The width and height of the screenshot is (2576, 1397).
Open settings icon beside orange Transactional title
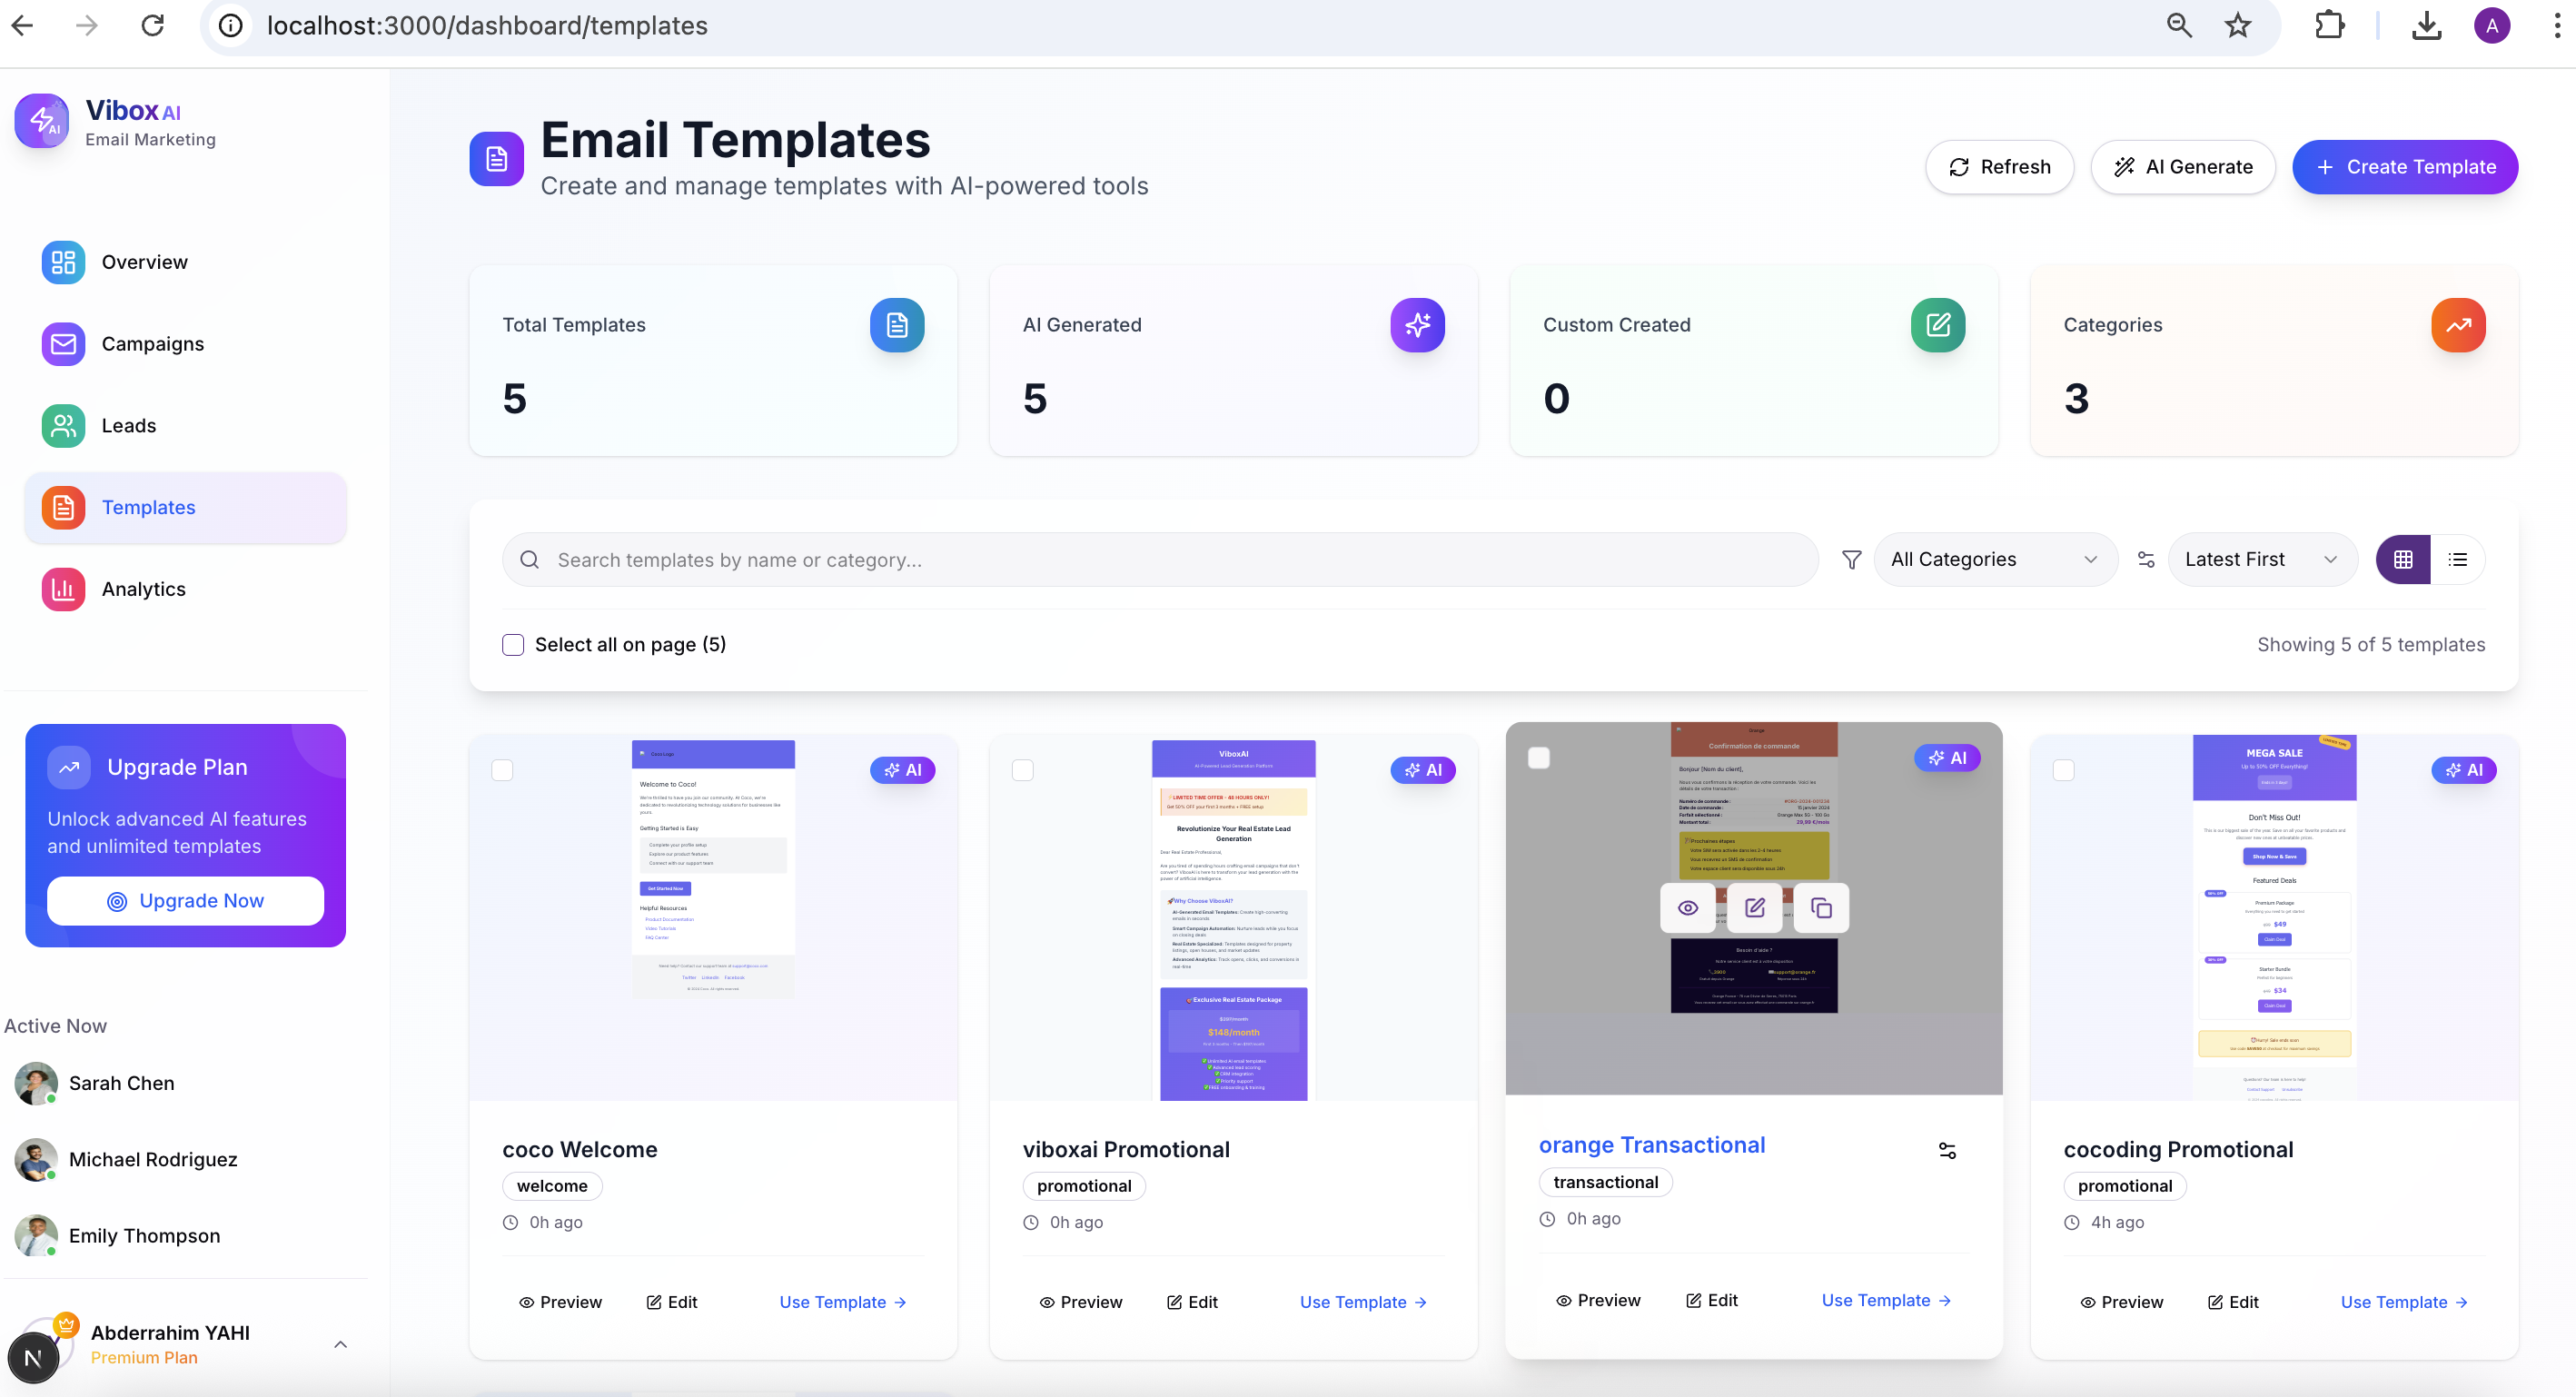[1947, 1151]
